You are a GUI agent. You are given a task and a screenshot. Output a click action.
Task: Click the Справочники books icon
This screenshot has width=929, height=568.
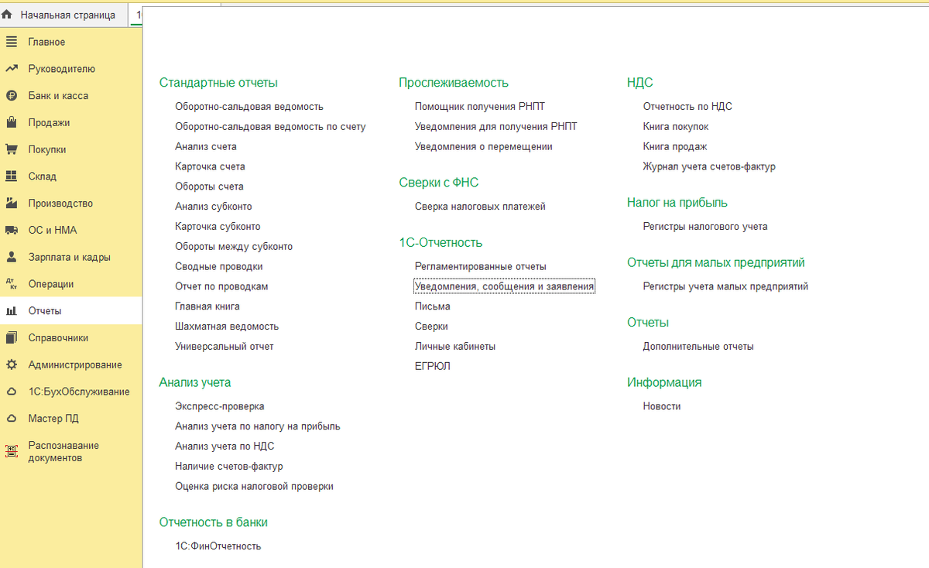(12, 337)
